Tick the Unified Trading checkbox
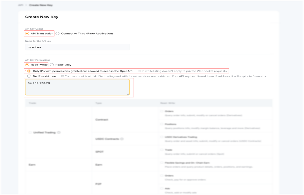304x195 pixels. [x=30, y=133]
